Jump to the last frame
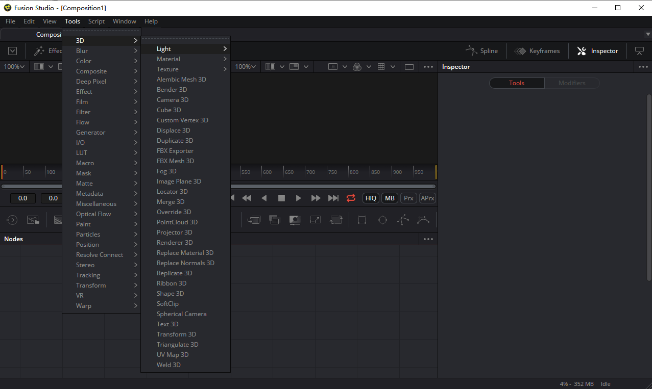The height and width of the screenshot is (389, 652). coord(333,198)
